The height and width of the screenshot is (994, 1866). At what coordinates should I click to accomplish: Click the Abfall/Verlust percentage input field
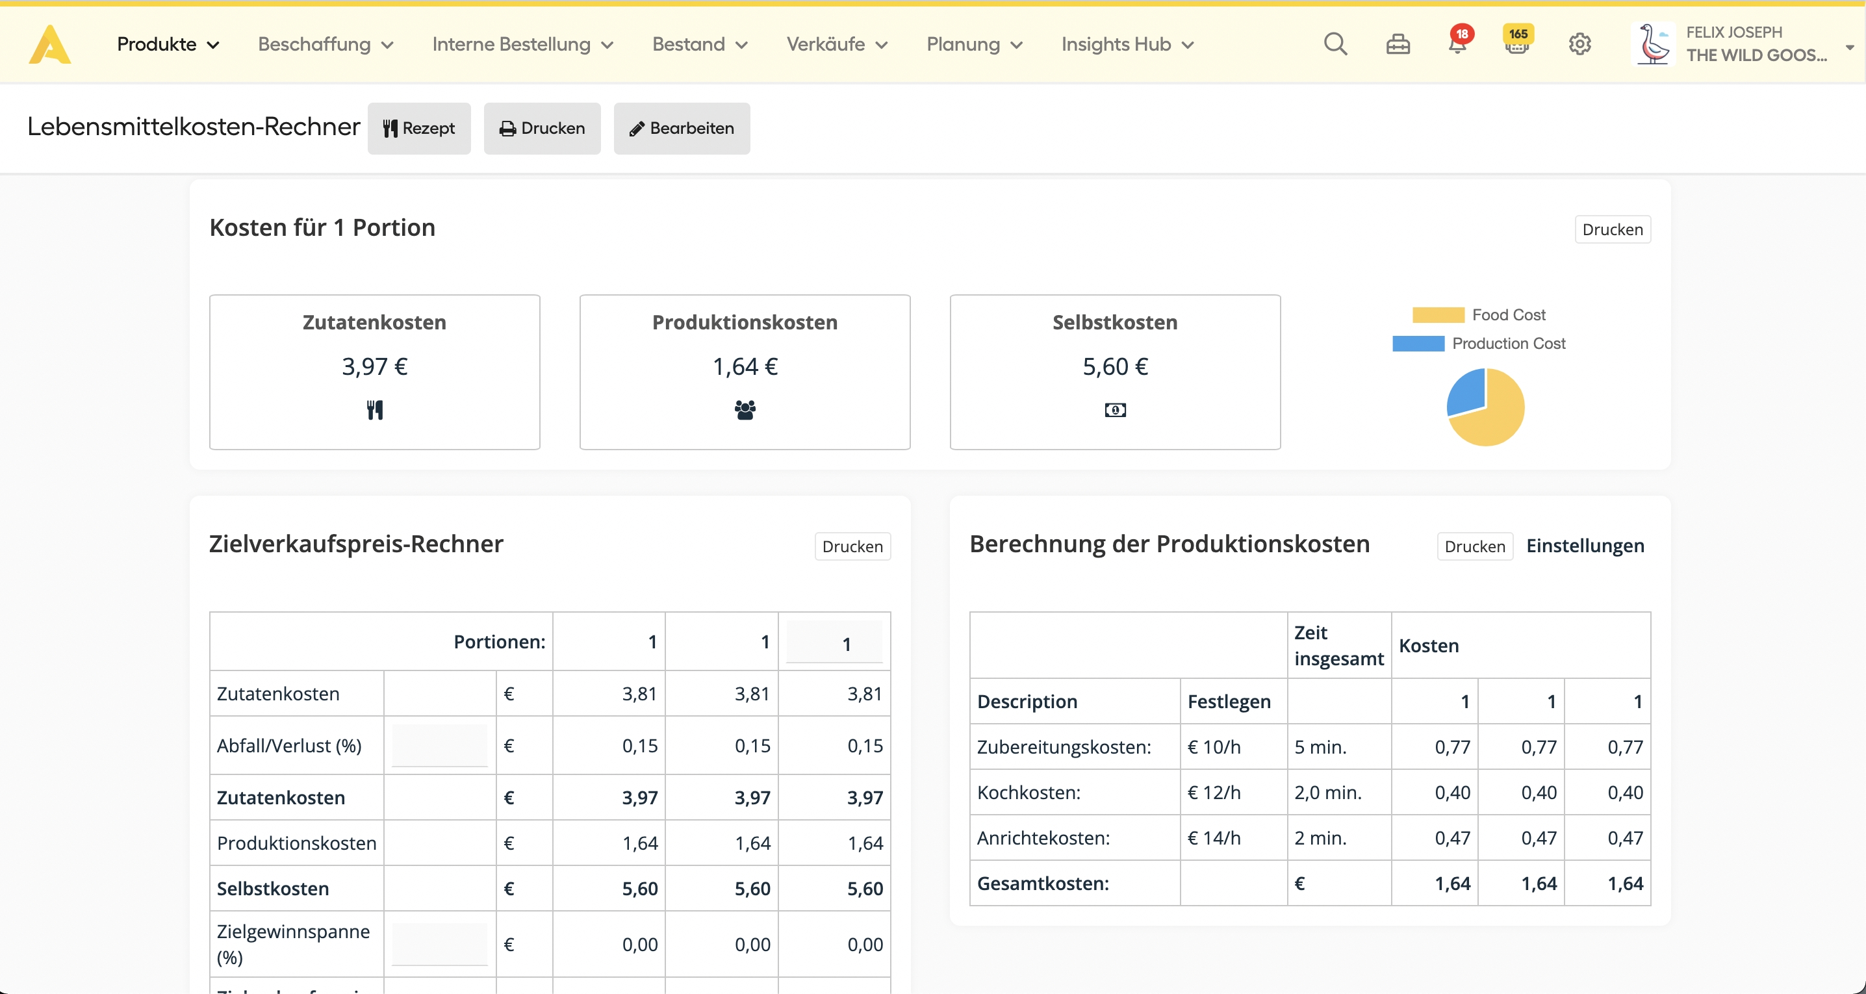coord(439,746)
